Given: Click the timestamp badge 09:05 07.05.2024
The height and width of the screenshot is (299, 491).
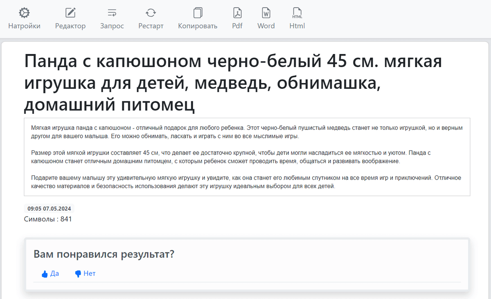Looking at the screenshot, I should [x=49, y=209].
